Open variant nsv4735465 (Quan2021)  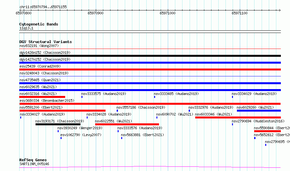(40, 80)
